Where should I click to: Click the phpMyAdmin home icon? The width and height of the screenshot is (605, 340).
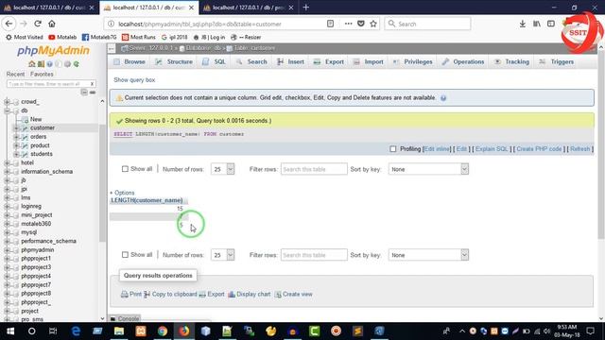(x=31, y=64)
